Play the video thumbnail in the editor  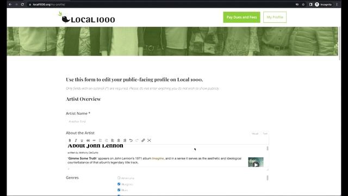click(256, 162)
